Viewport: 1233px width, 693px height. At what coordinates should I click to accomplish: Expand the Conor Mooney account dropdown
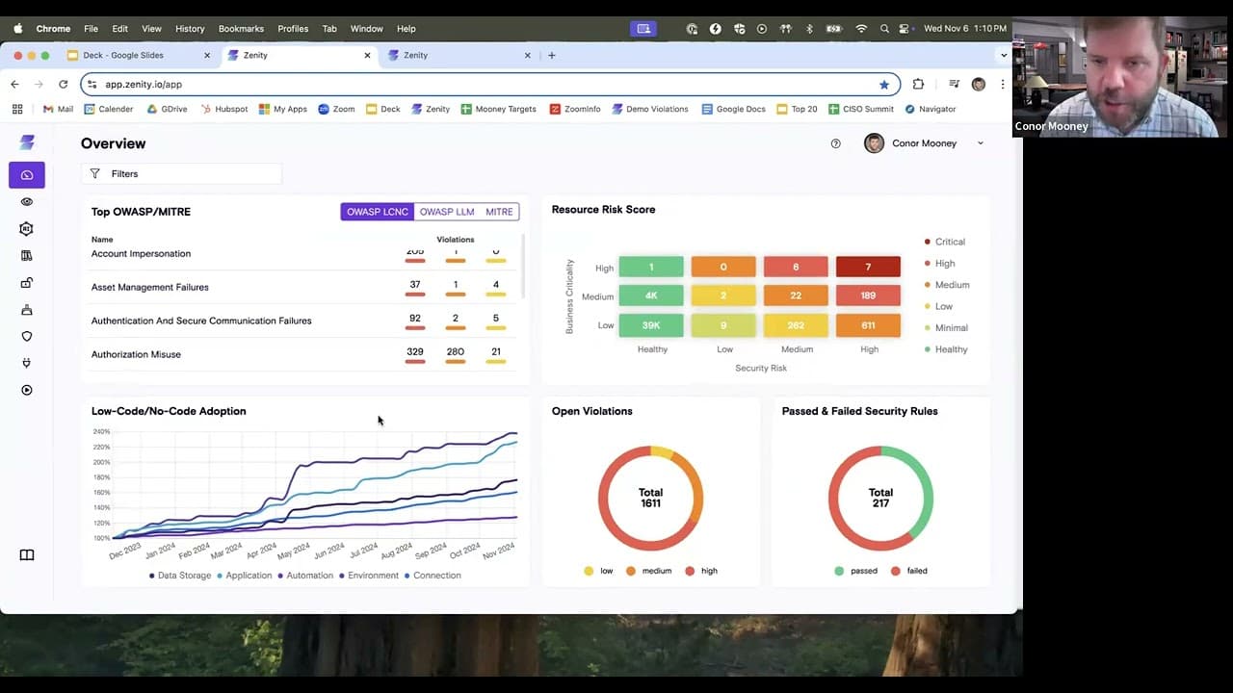click(x=981, y=143)
